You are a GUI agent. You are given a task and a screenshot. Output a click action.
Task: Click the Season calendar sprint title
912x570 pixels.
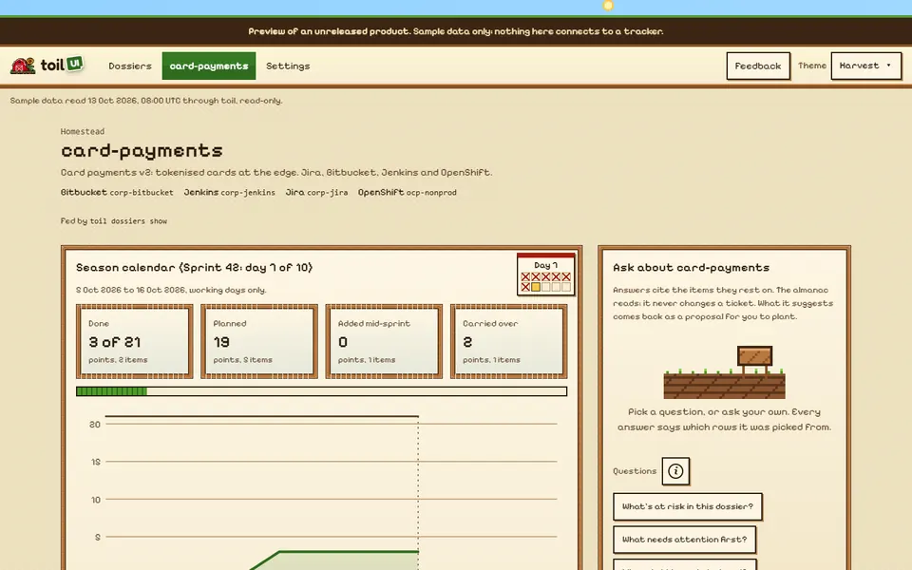[194, 268]
